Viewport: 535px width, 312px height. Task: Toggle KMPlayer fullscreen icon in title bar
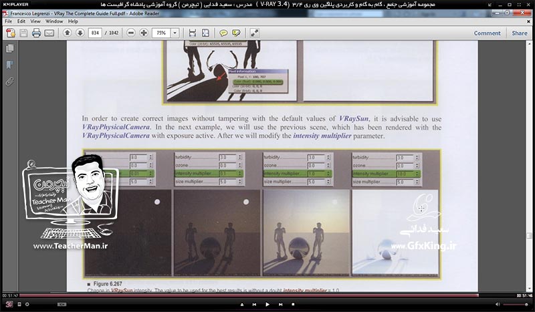tap(518, 5)
